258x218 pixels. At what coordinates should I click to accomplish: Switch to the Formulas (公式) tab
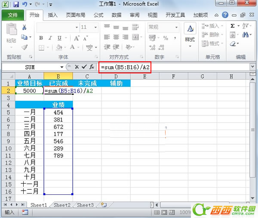(x=98, y=15)
